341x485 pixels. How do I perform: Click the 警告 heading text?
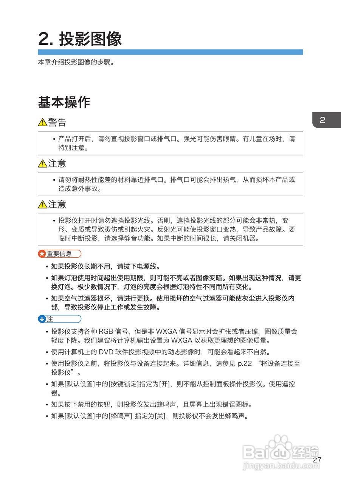[x=57, y=122]
